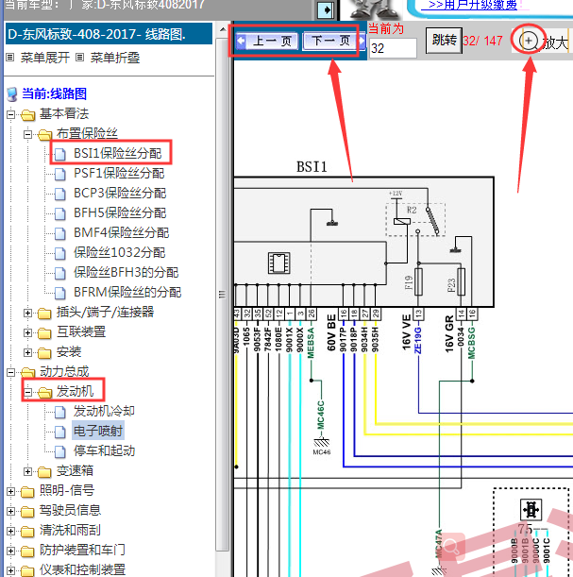This screenshot has width=573, height=577.
Task: Expand the 变速箱 folder
Action: point(27,471)
